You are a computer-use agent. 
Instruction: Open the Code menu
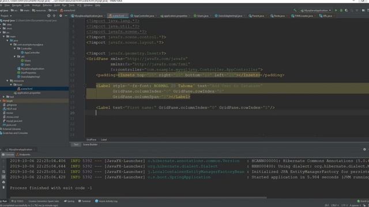27,5
